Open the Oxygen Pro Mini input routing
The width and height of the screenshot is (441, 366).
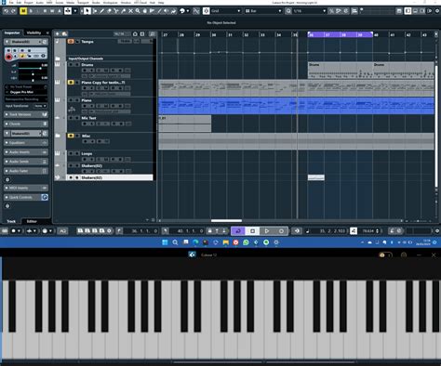(26, 92)
